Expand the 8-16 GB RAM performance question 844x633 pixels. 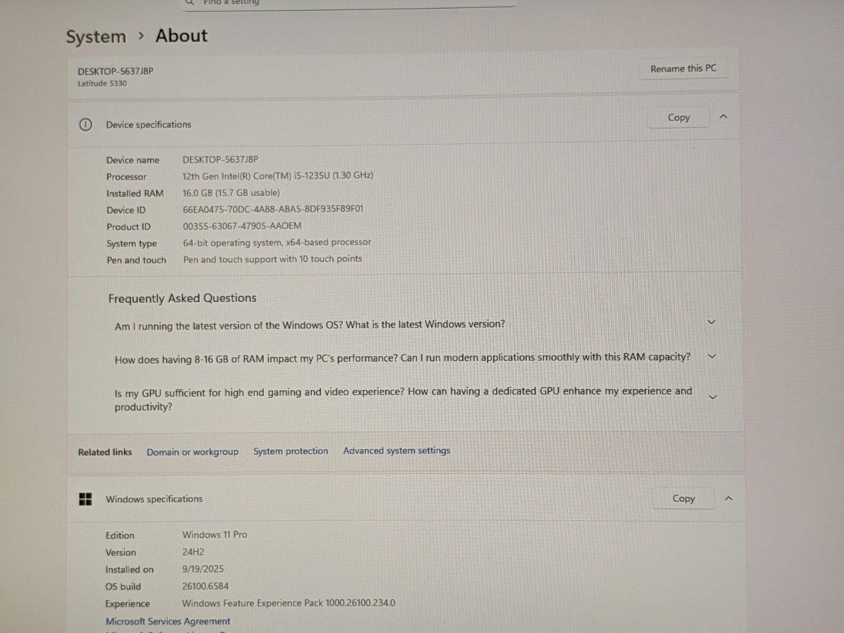[x=712, y=357]
